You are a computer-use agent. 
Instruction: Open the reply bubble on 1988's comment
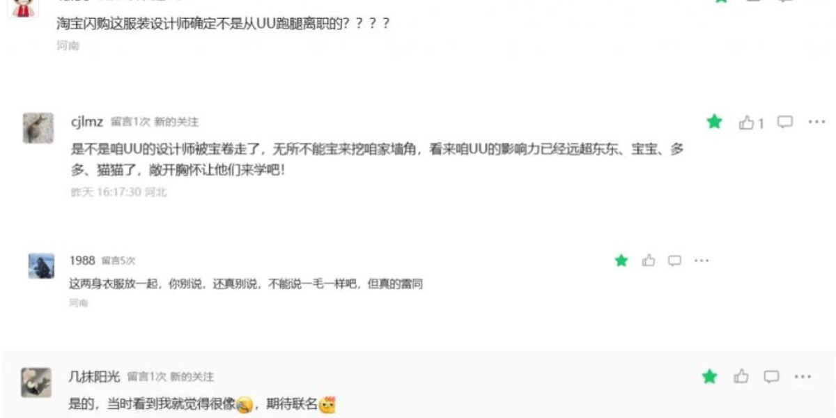pyautogui.click(x=674, y=261)
